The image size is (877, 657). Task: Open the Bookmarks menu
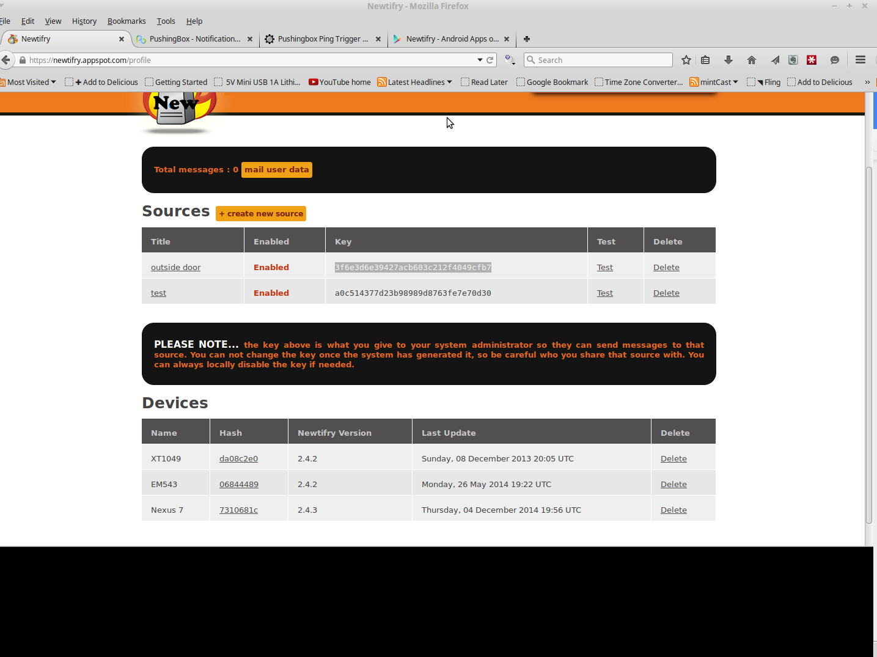click(x=127, y=21)
